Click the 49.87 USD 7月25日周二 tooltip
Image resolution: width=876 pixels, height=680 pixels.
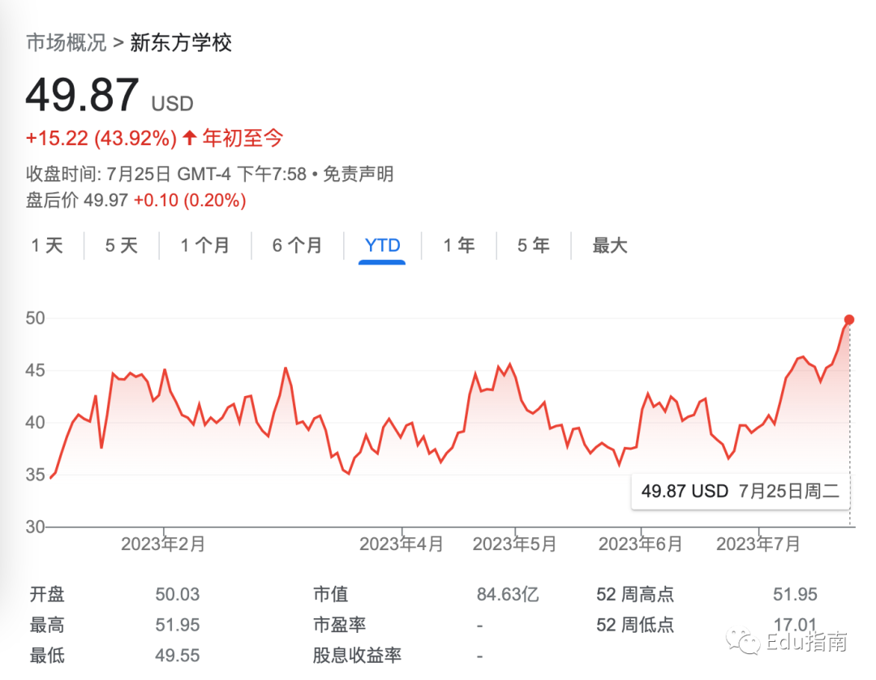pos(741,491)
